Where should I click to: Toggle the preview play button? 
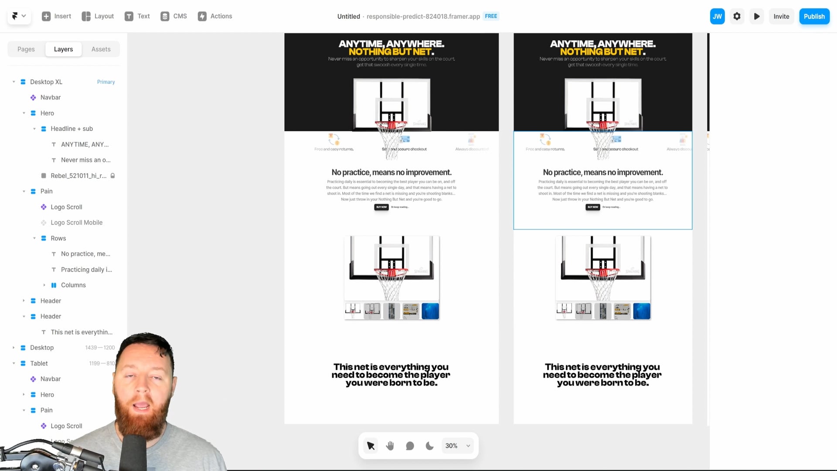(x=756, y=16)
